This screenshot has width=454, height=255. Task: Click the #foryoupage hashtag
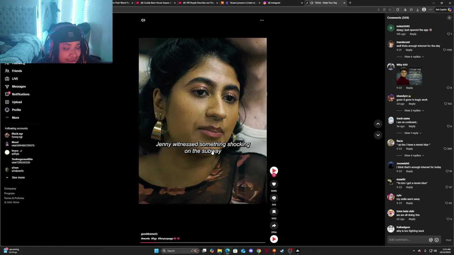[166, 239]
